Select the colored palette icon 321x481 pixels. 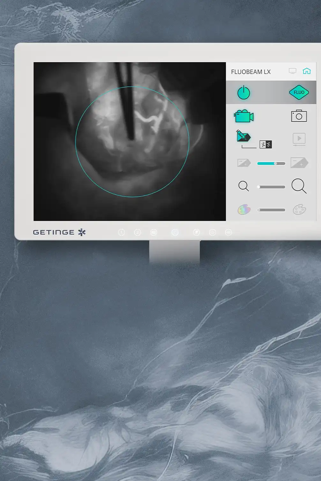(x=244, y=210)
